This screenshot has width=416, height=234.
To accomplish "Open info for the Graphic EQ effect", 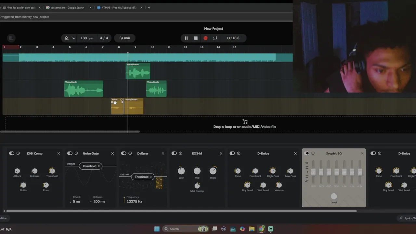I will [313, 153].
